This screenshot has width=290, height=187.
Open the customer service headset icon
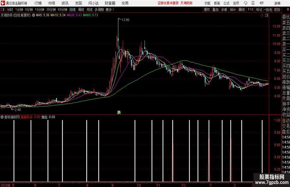click(246, 3)
